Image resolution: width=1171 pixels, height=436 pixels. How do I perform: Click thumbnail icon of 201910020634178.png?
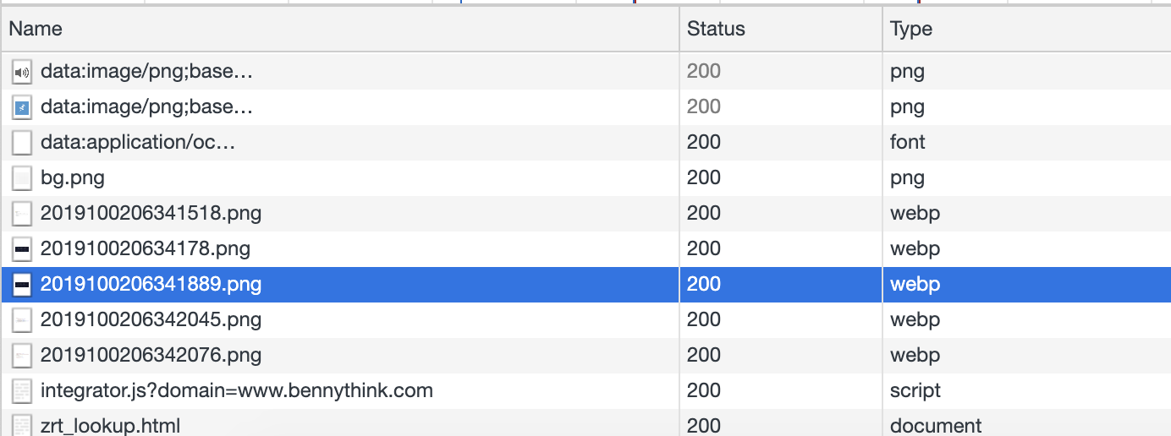[22, 249]
